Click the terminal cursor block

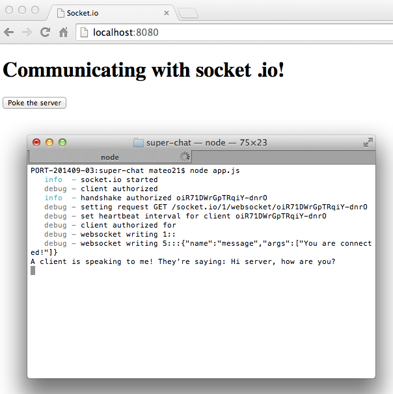click(x=33, y=270)
